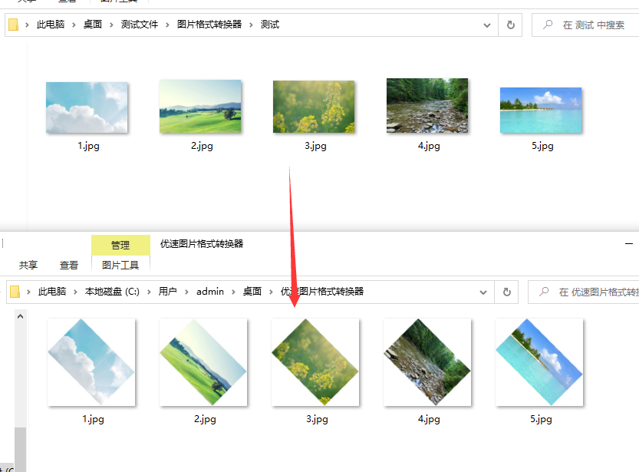
Task: Click the folder icon in upper address bar
Action: click(x=14, y=25)
